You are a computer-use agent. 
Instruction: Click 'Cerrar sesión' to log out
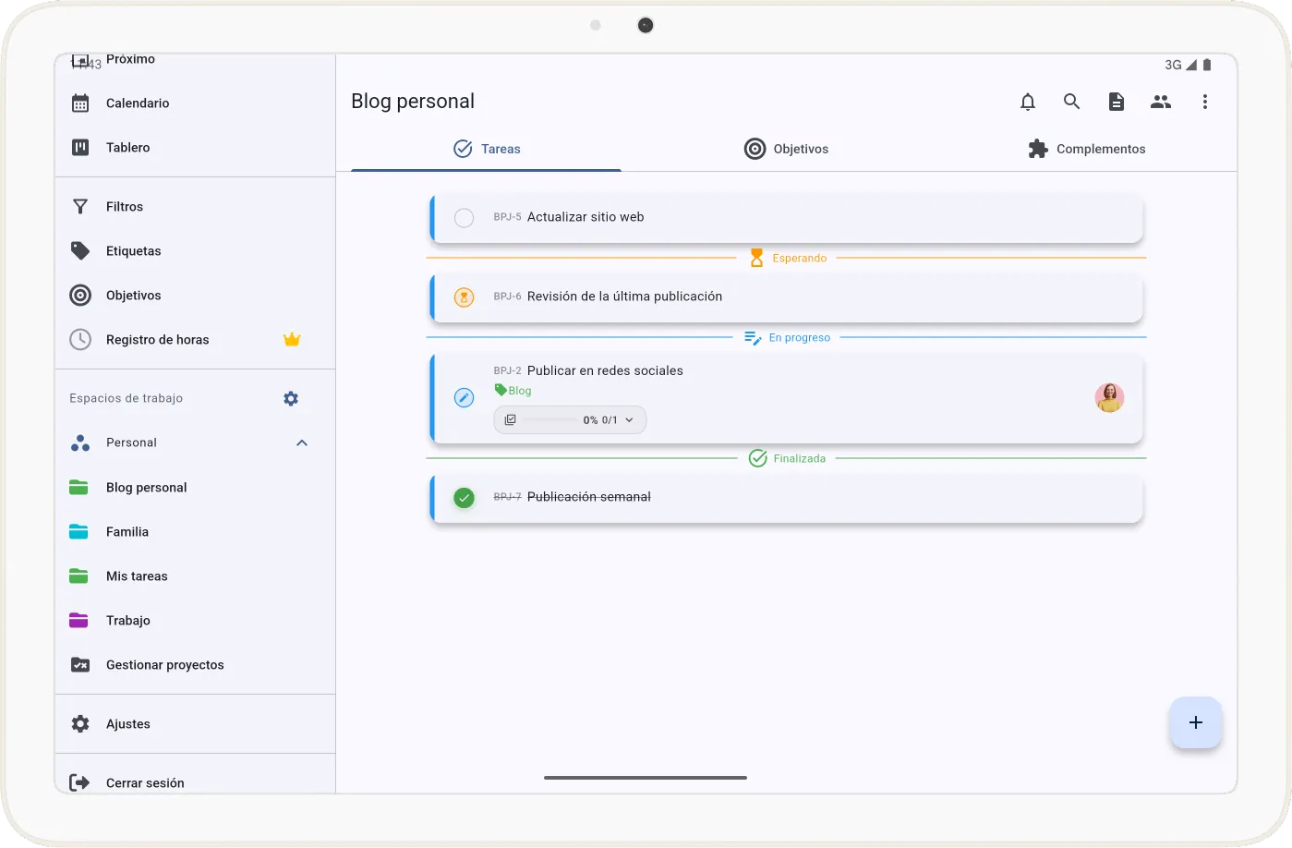pos(145,782)
